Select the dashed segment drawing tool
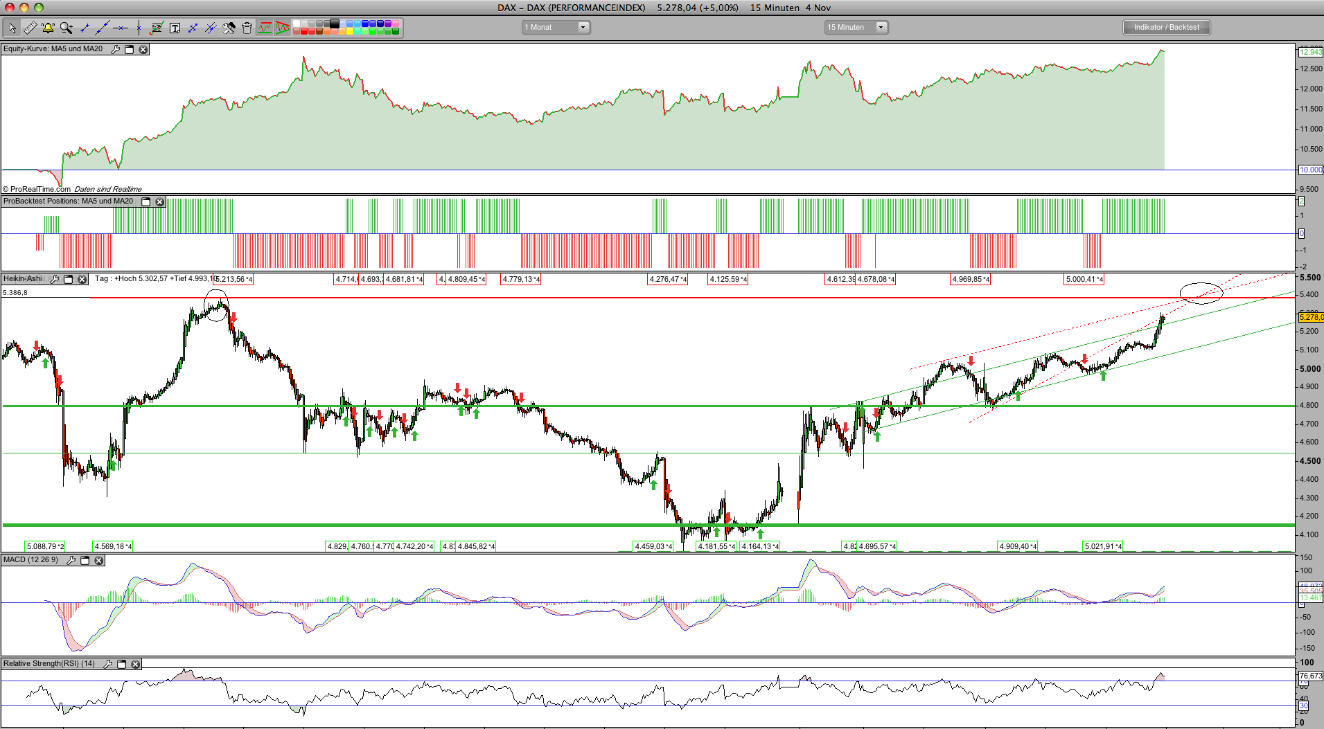 pos(193,28)
